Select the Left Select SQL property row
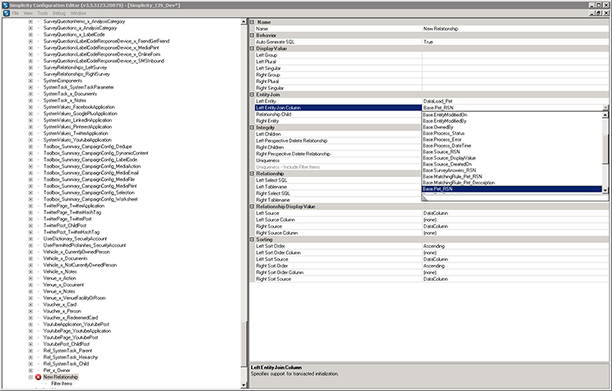Image resolution: width=612 pixels, height=391 pixels. pyautogui.click(x=338, y=180)
